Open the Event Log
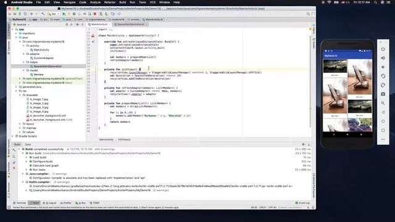The width and height of the screenshot is (395, 222). pyautogui.click(x=302, y=203)
